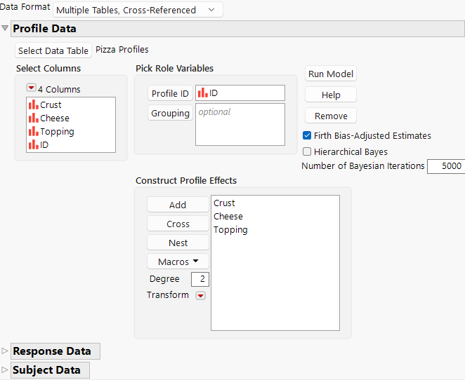Click the red triangle beside 4 Columns
This screenshot has width=465, height=380.
[31, 88]
